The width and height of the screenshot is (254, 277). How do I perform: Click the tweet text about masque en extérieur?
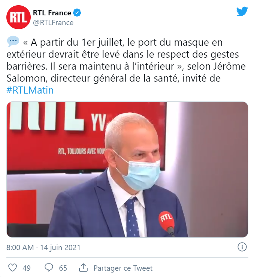(126, 60)
